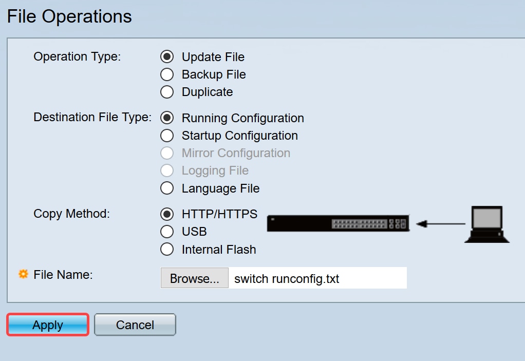
Task: Choose the Backup File radio button
Action: pos(167,74)
